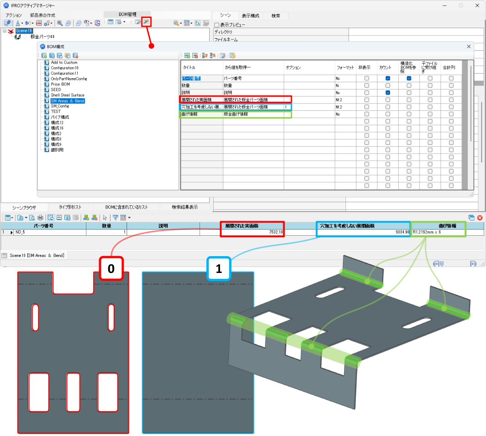Click the add new BOM configuration icon
This screenshot has height=436, width=486.
(x=44, y=55)
